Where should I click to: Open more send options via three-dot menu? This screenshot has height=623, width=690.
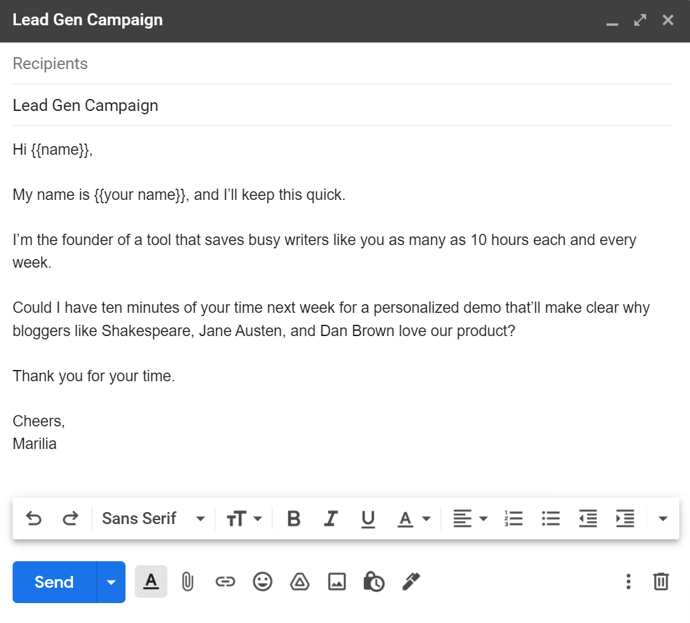pyautogui.click(x=628, y=582)
